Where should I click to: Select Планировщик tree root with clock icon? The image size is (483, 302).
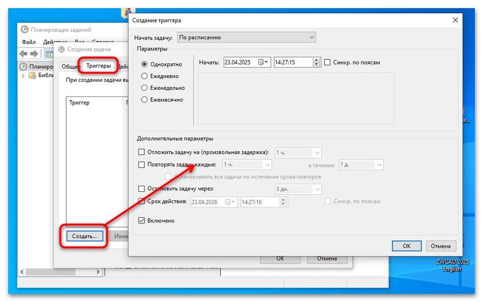tap(36, 66)
